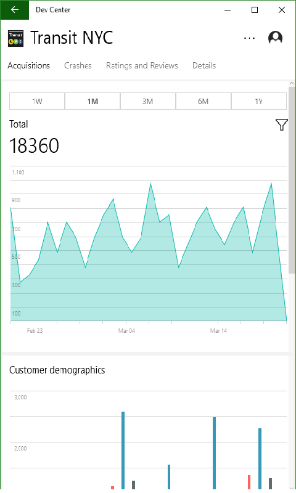Click the Transit NYC title text

[72, 38]
